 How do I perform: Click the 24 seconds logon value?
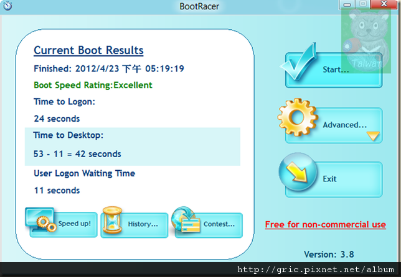[57, 119]
